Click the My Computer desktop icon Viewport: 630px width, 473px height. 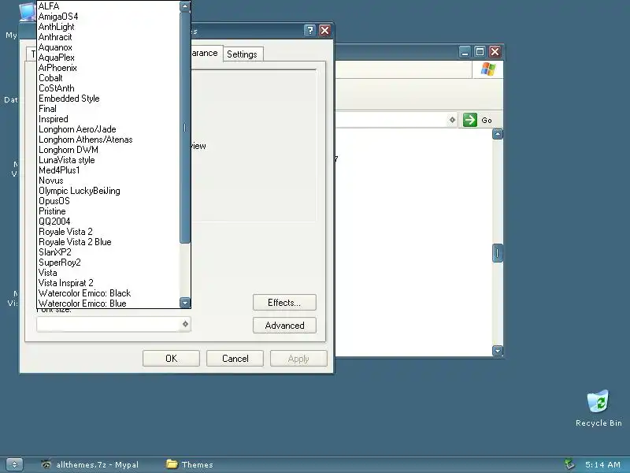[x=28, y=12]
